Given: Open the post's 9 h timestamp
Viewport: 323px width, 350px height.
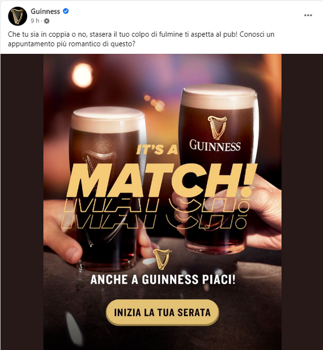Looking at the screenshot, I should click(35, 21).
